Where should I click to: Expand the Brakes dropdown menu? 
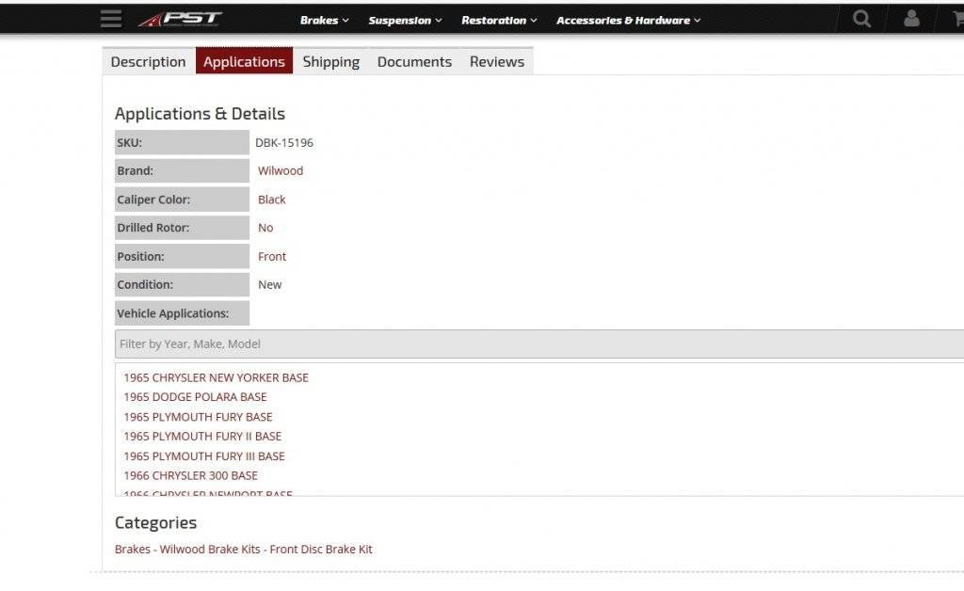(324, 20)
